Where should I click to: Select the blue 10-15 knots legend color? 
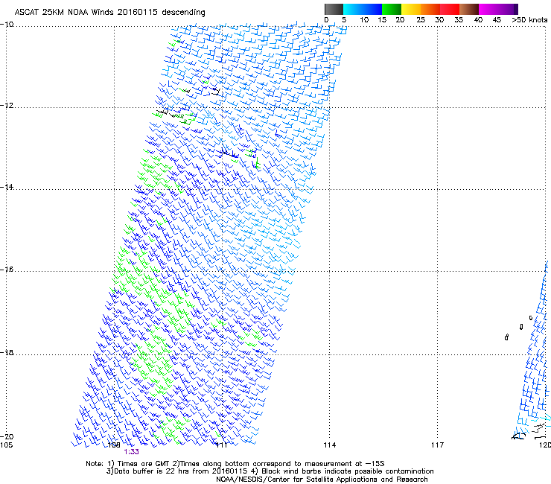(x=372, y=9)
